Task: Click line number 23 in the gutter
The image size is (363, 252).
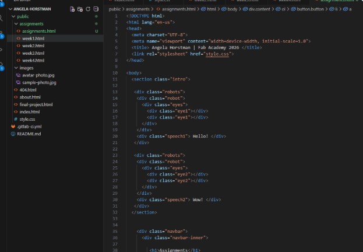Action: click(115, 155)
